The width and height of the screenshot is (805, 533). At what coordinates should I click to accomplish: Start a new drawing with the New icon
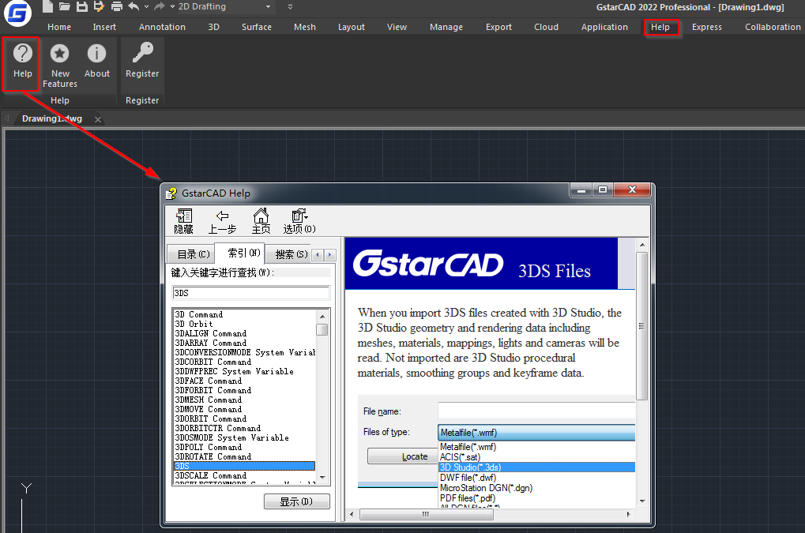pyautogui.click(x=47, y=7)
